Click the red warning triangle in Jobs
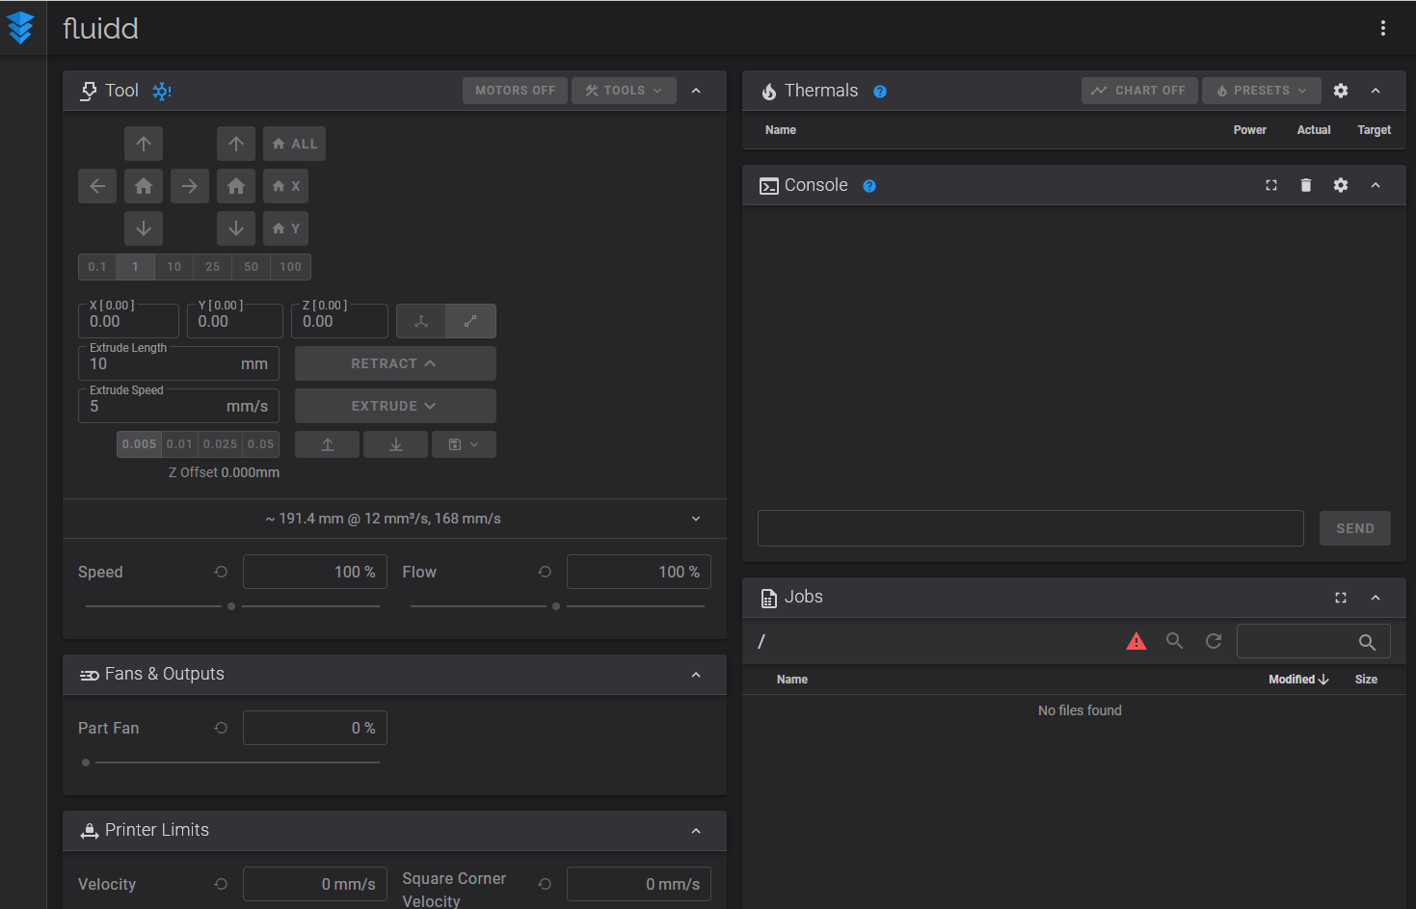The height and width of the screenshot is (909, 1416). (1136, 640)
